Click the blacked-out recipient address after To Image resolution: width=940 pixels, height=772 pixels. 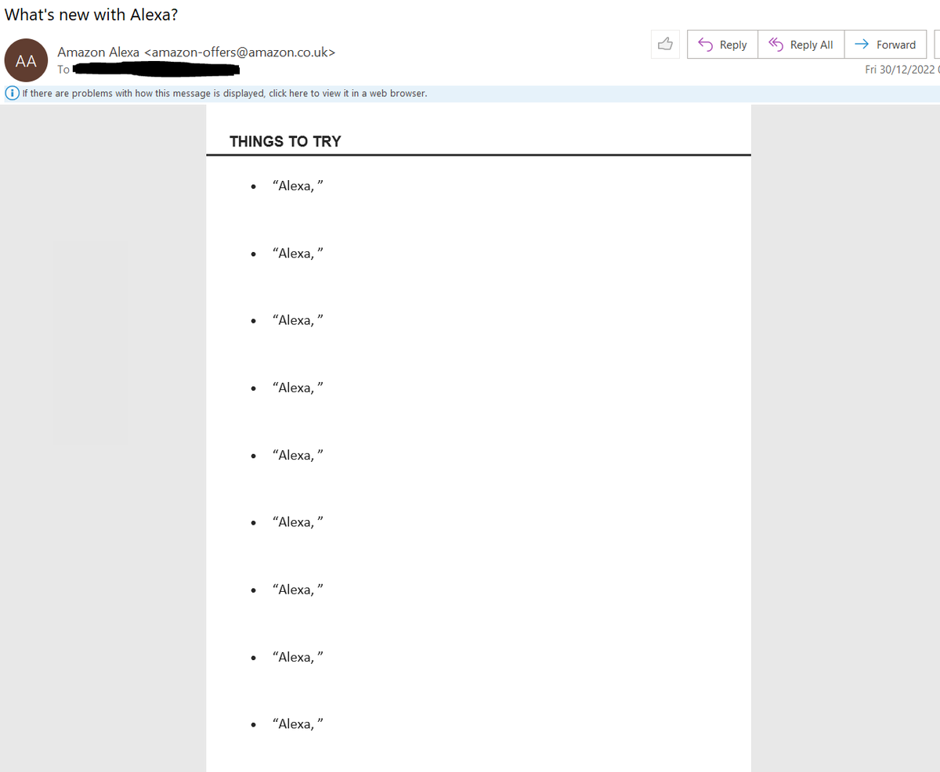pyautogui.click(x=155, y=70)
